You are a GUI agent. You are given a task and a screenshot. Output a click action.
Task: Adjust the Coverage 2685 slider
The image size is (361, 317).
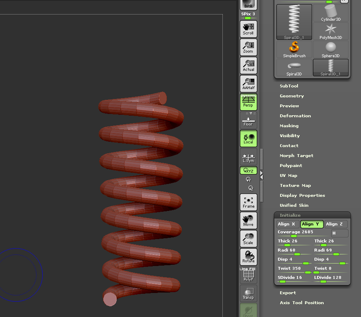point(303,233)
